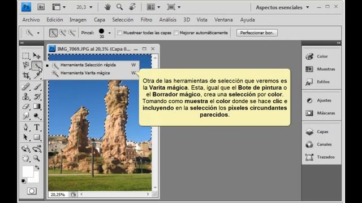This screenshot has width=362, height=203.
Task: Reset default foreground and background colors
Action: [x=24, y=181]
